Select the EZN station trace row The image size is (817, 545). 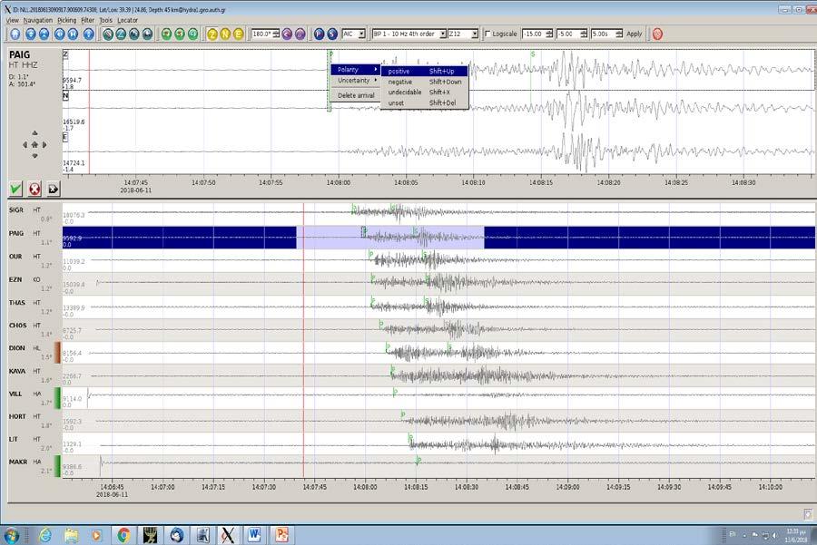(411, 283)
